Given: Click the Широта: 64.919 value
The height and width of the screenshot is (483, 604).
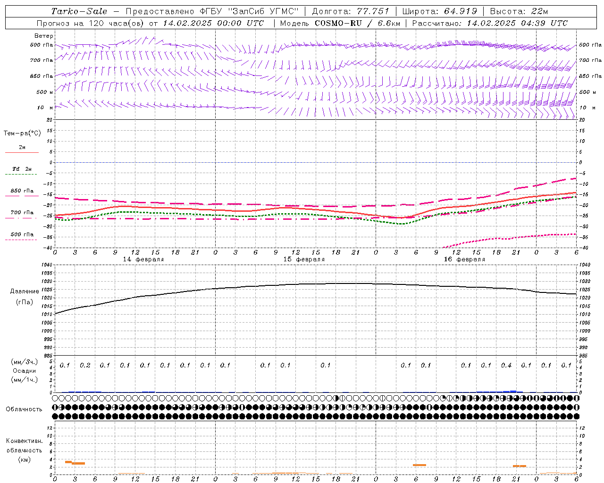Looking at the screenshot, I should pyautogui.click(x=440, y=11).
